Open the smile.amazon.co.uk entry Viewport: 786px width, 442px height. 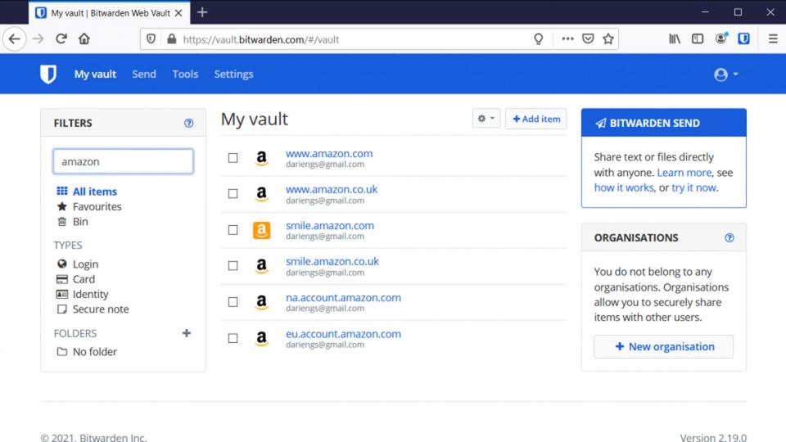332,262
